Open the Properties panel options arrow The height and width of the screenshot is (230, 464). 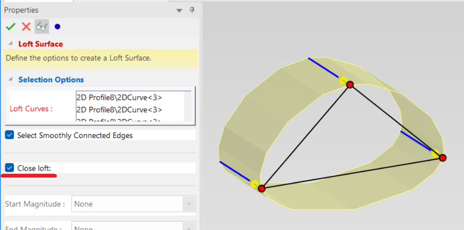179,10
